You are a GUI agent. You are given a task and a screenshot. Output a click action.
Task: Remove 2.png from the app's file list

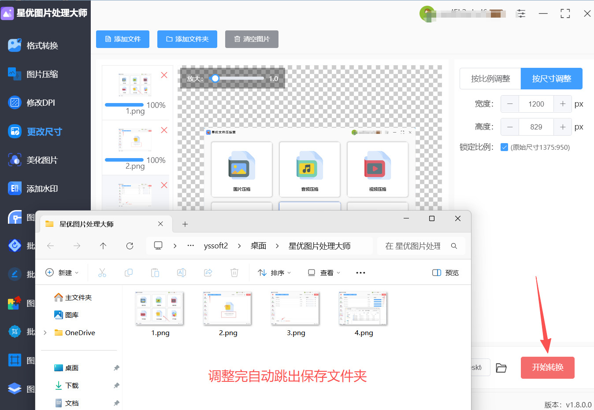pyautogui.click(x=164, y=130)
